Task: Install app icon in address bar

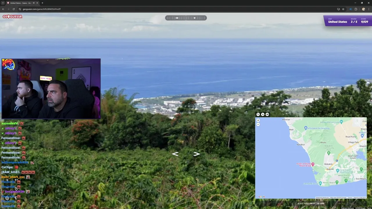Action: pos(338,9)
